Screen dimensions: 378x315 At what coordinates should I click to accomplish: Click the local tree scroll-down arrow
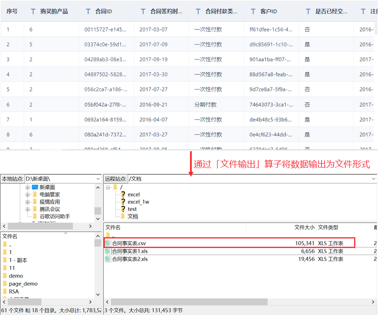pyautogui.click(x=98, y=219)
